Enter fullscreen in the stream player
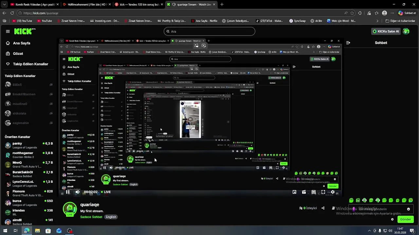This screenshot has height=235, width=419. (x=323, y=192)
